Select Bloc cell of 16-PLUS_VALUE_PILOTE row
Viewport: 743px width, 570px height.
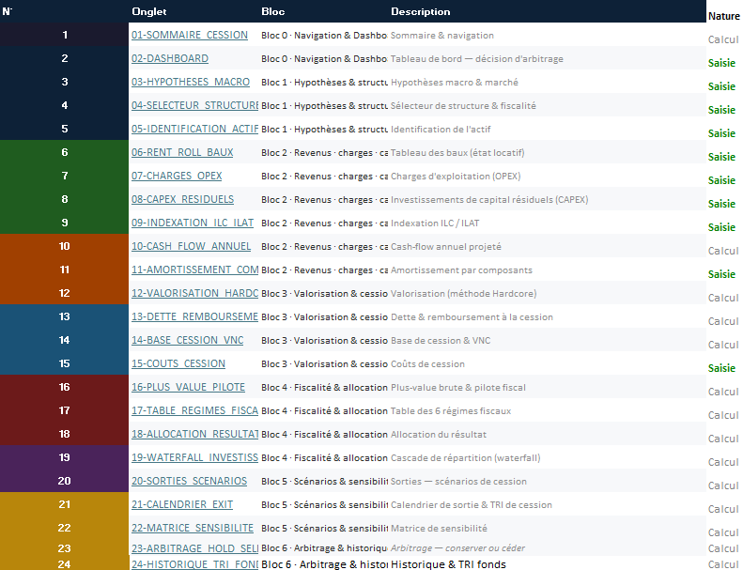(324, 388)
